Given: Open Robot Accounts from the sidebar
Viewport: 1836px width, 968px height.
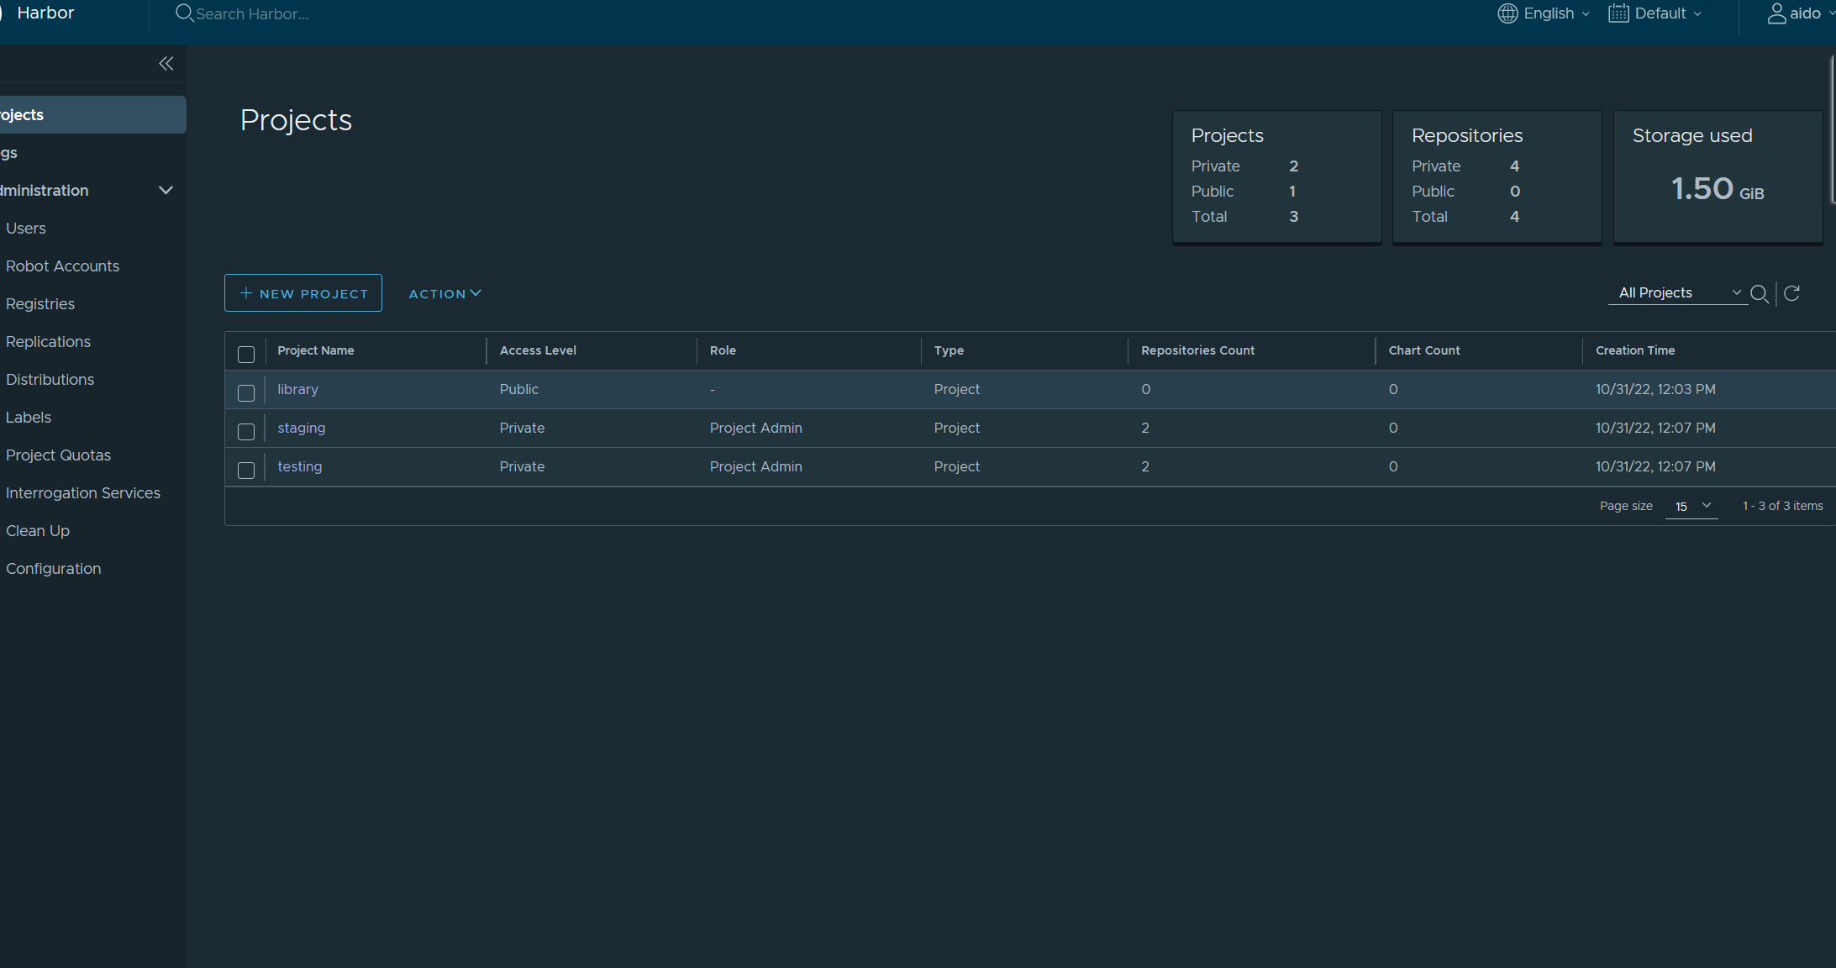Looking at the screenshot, I should (62, 266).
